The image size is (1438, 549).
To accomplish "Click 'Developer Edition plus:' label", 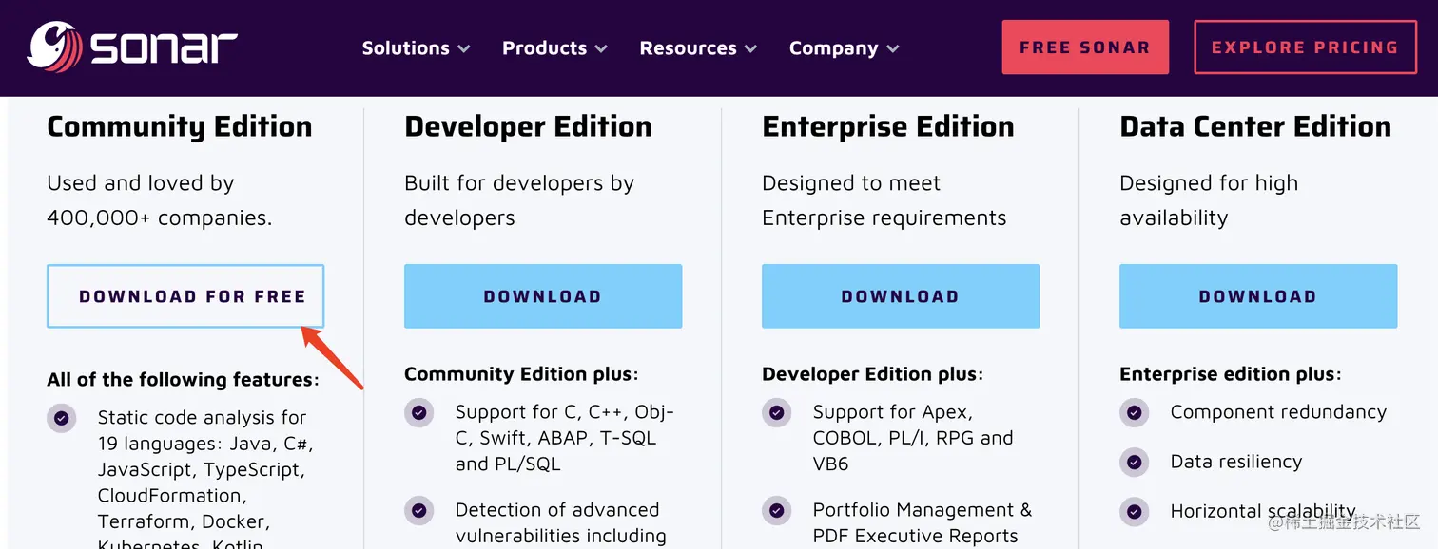I will (x=873, y=374).
